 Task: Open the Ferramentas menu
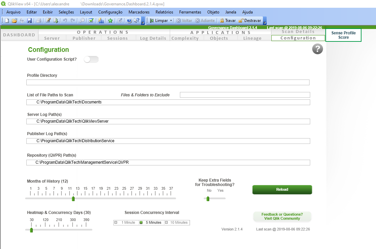190,12
